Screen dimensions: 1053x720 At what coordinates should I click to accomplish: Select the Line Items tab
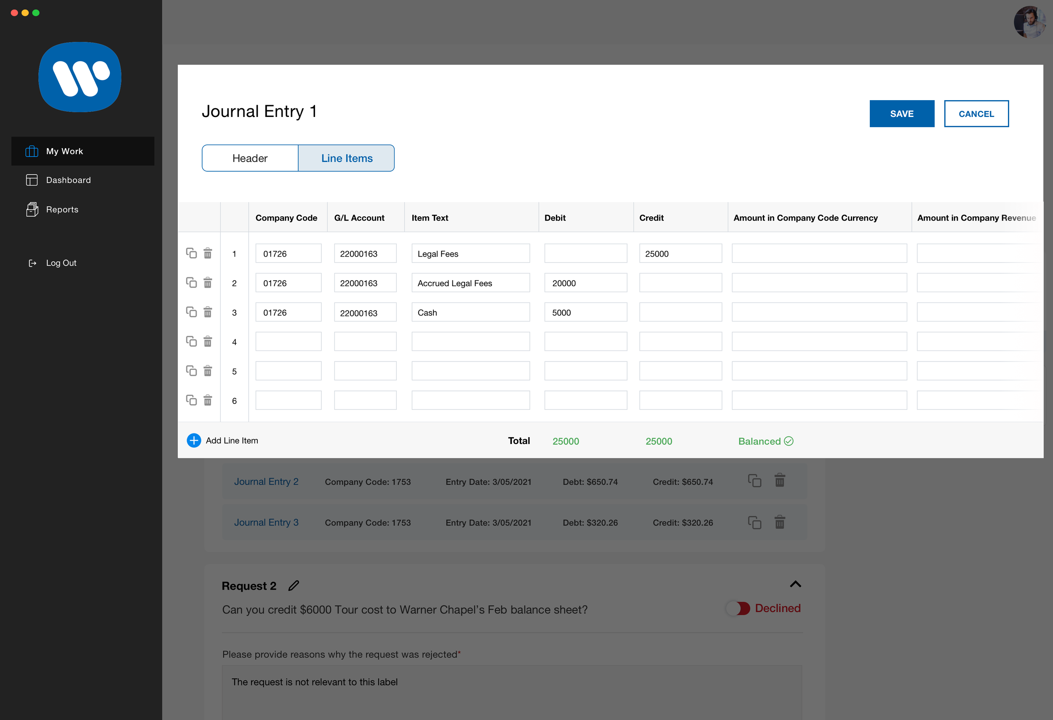347,158
